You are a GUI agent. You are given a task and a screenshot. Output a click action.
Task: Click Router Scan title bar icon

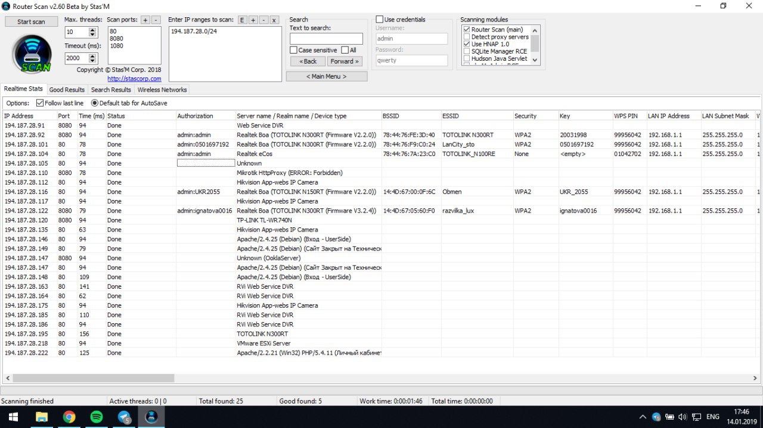coord(6,5)
